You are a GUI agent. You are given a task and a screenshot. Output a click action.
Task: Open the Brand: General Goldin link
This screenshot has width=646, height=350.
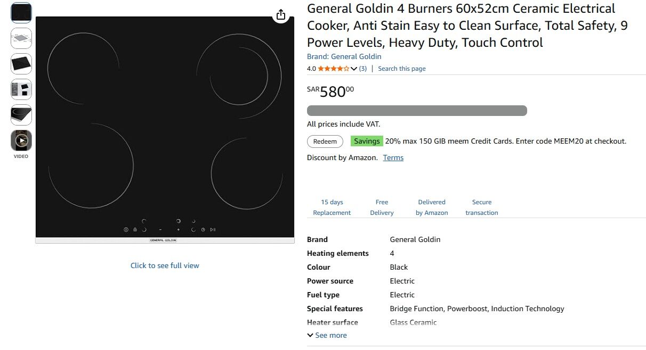(x=344, y=56)
